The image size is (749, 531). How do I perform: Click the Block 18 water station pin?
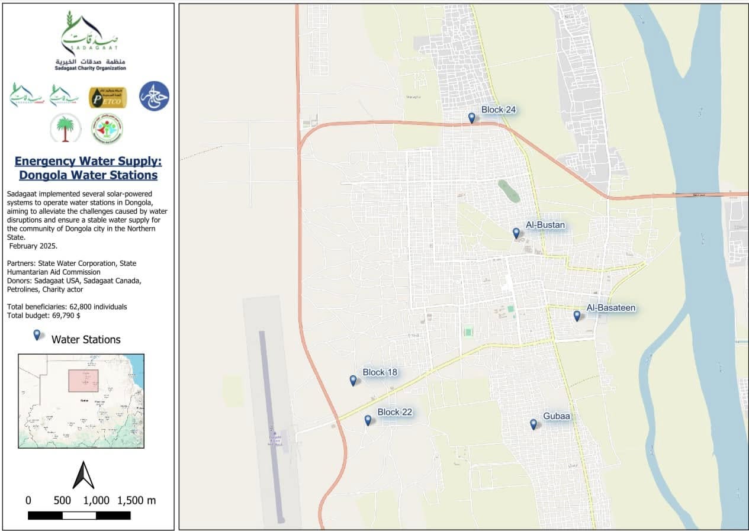click(353, 381)
